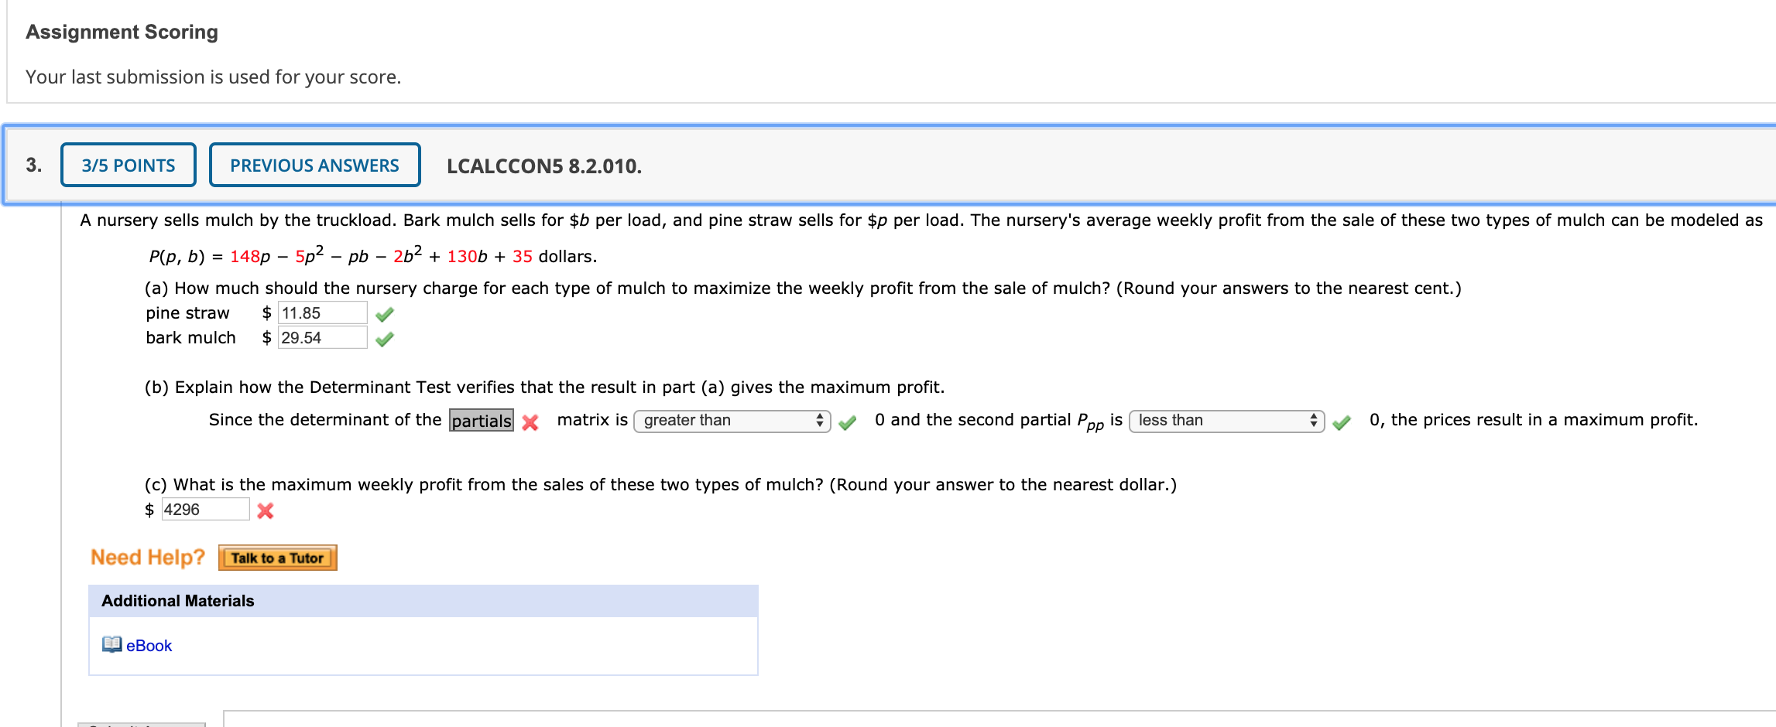The width and height of the screenshot is (1776, 727).
Task: Click the checkmark after the greater than dropdown
Action: (x=848, y=422)
